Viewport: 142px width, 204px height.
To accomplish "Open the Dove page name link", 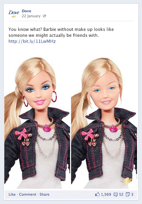I will coord(26,11).
